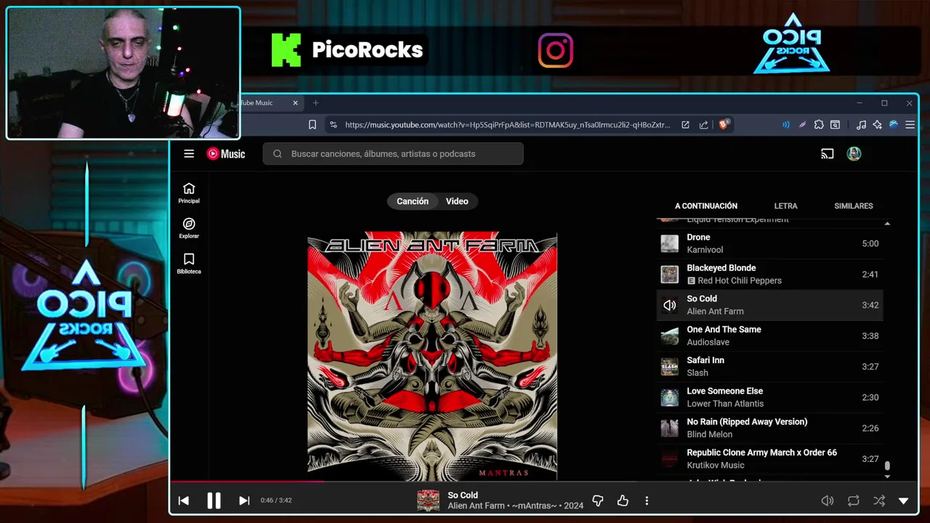Viewport: 930px width, 523px height.
Task: Share this page via address bar icon
Action: coord(703,125)
